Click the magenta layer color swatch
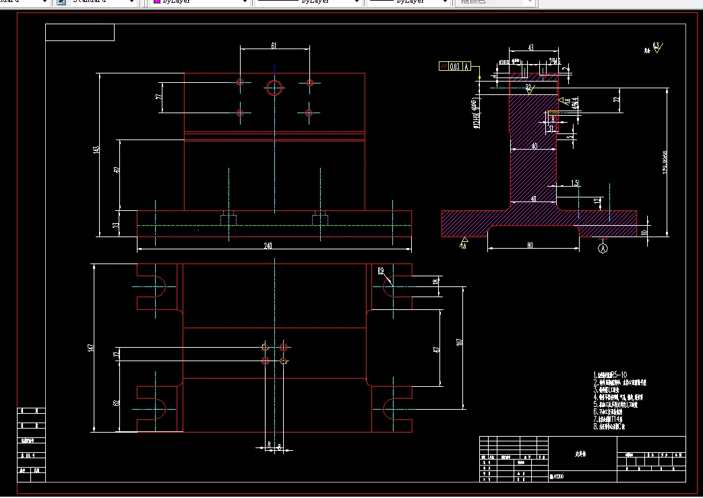This screenshot has width=703, height=498. tap(157, 1)
